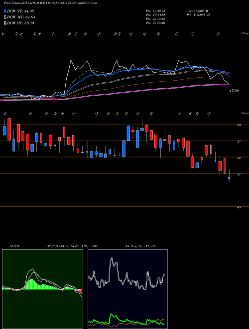Click the 54 price axis label
Image resolution: width=249 pixels, height=329 pixels.
[x=239, y=158]
